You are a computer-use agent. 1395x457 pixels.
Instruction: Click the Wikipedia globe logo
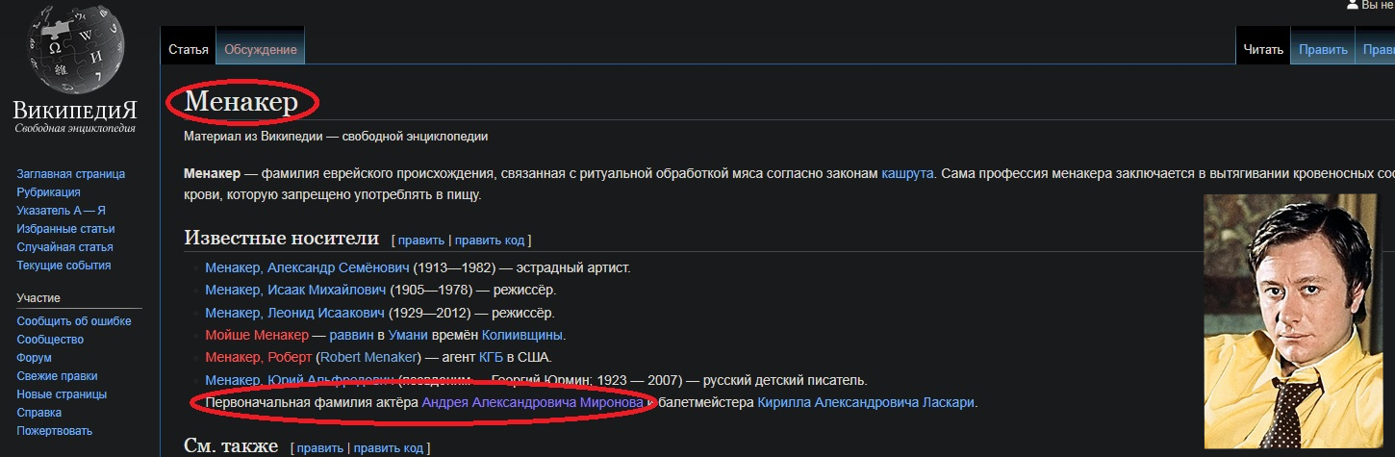[75, 48]
